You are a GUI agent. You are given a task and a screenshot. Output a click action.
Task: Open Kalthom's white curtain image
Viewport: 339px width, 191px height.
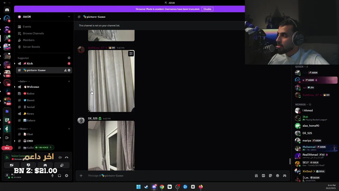click(x=111, y=81)
